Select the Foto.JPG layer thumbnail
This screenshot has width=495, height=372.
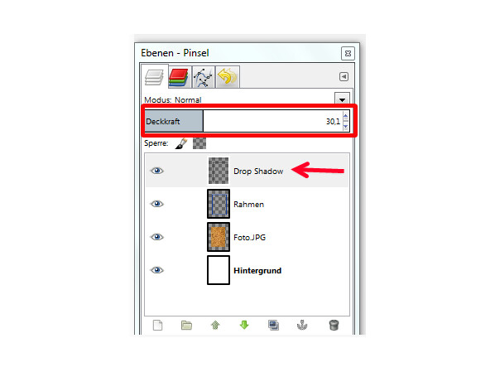click(219, 237)
